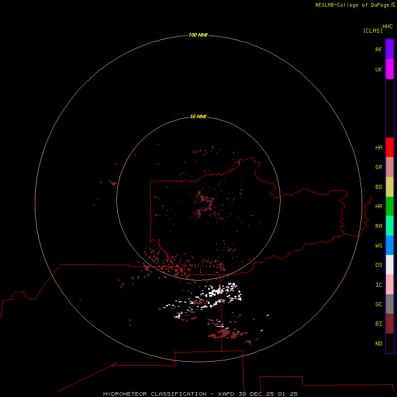The image size is (397, 397).
Task: Click the HHC product code label
Action: tap(387, 26)
